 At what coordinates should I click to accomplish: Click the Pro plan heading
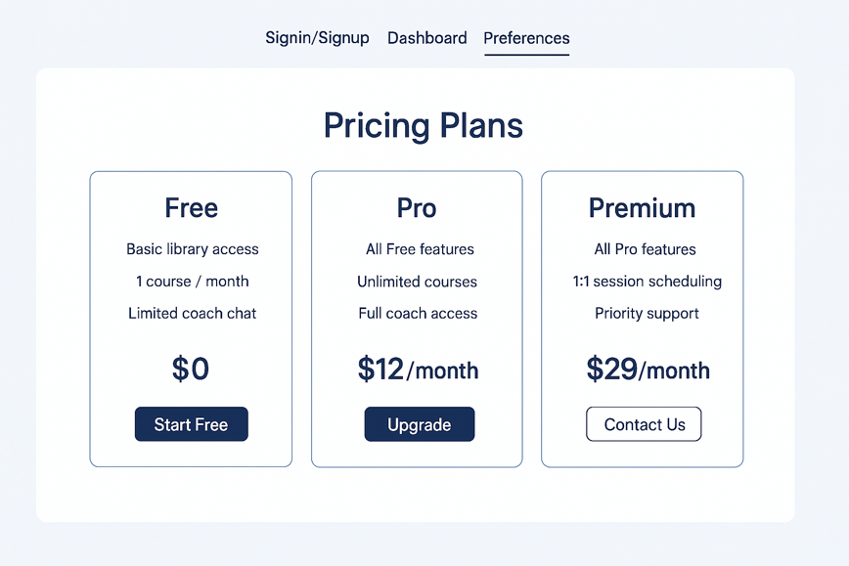417,207
